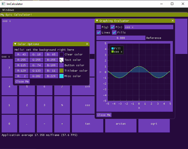Click the My Epic Calculator! title bar
188x149 pixels.
coord(94,15)
